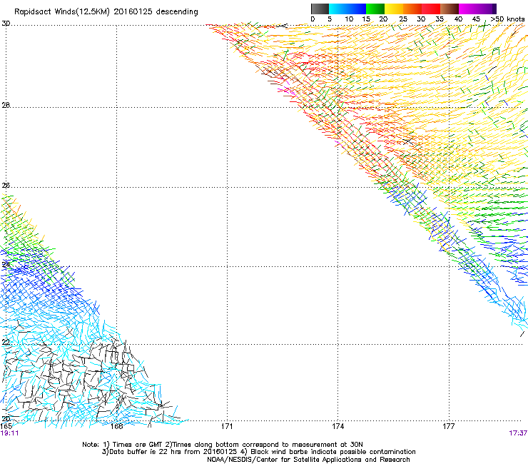This screenshot has width=528, height=464.
Task: Click the latitude label '24' on left axis
Action: coord(6,265)
